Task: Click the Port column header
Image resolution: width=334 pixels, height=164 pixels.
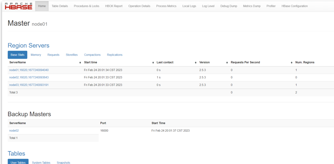Action: point(103,123)
